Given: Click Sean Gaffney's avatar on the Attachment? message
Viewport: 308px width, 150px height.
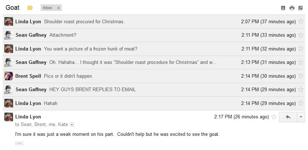Looking at the screenshot, I should [9, 35].
